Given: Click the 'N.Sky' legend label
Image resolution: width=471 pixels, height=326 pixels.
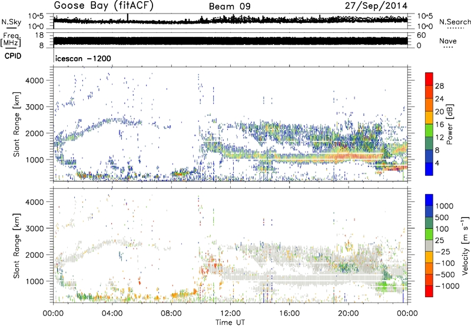Looking at the screenshot, I should tap(11, 22).
